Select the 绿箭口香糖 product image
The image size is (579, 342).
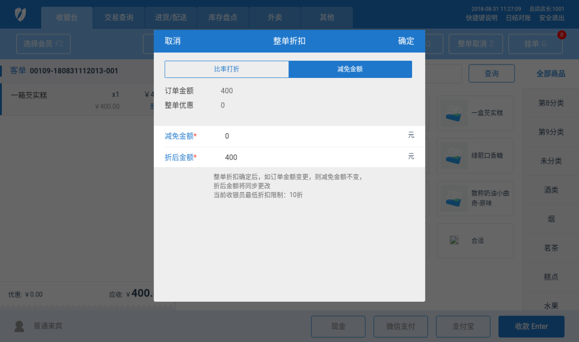pyautogui.click(x=454, y=156)
